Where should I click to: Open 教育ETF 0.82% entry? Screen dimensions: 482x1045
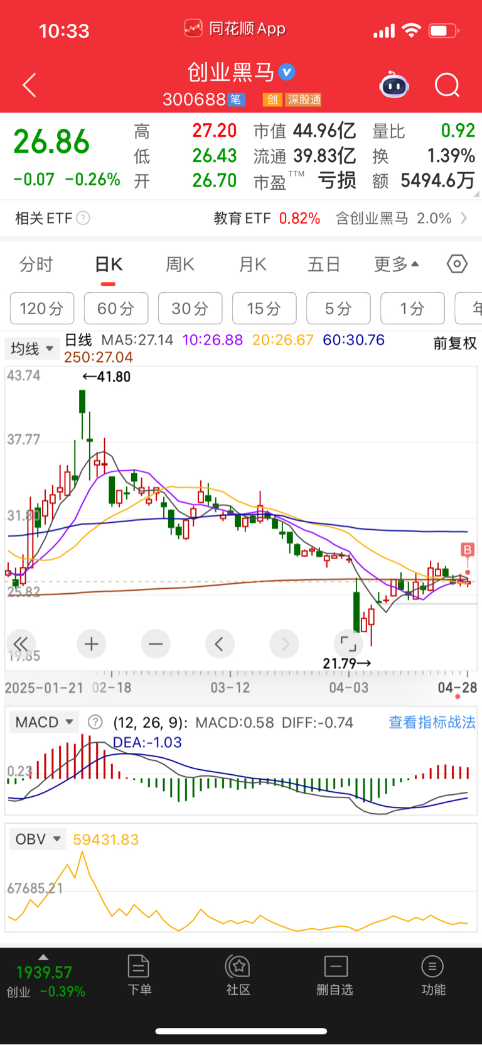(x=267, y=218)
